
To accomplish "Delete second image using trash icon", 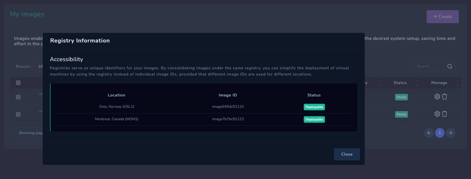I will (444, 114).
